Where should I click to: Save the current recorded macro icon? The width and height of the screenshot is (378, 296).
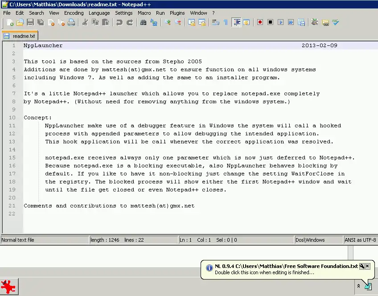tap(301, 22)
